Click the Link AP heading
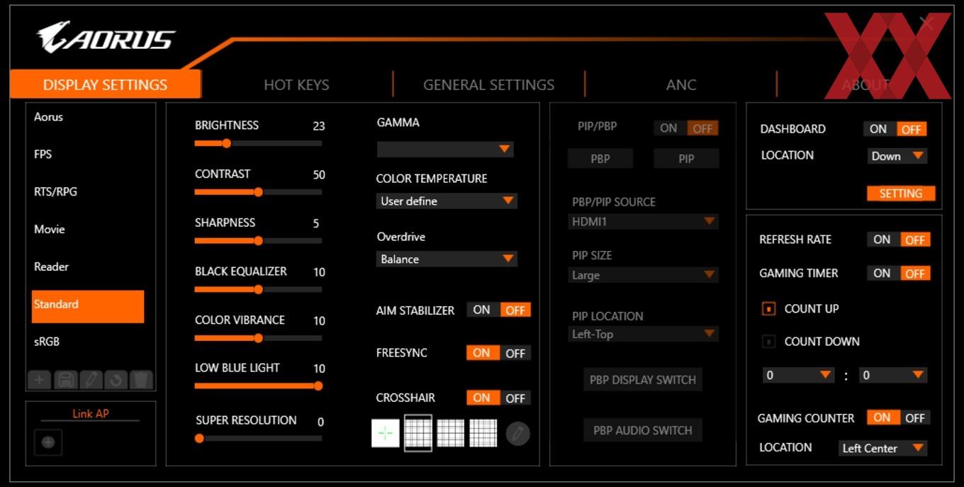This screenshot has height=487, width=964. coord(91,413)
